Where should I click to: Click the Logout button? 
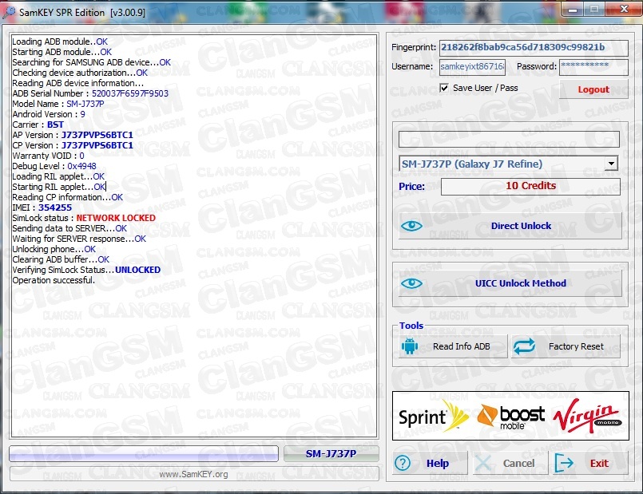coord(593,89)
